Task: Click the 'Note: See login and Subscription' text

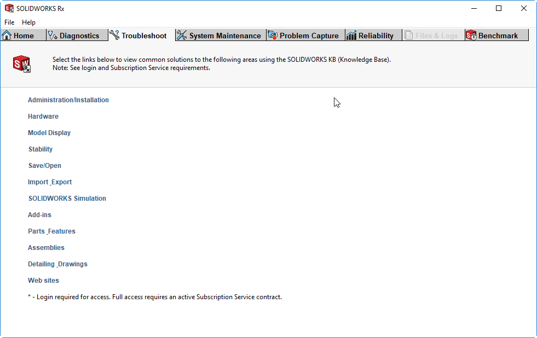Action: coord(131,68)
